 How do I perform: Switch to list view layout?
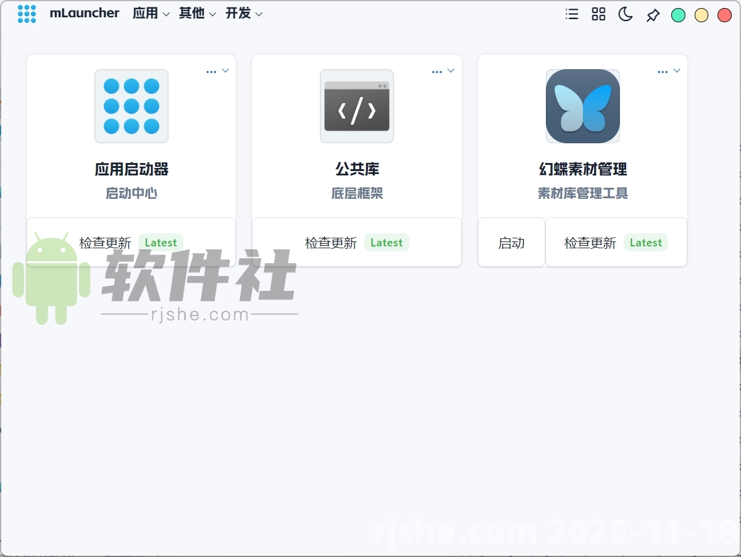(x=571, y=14)
